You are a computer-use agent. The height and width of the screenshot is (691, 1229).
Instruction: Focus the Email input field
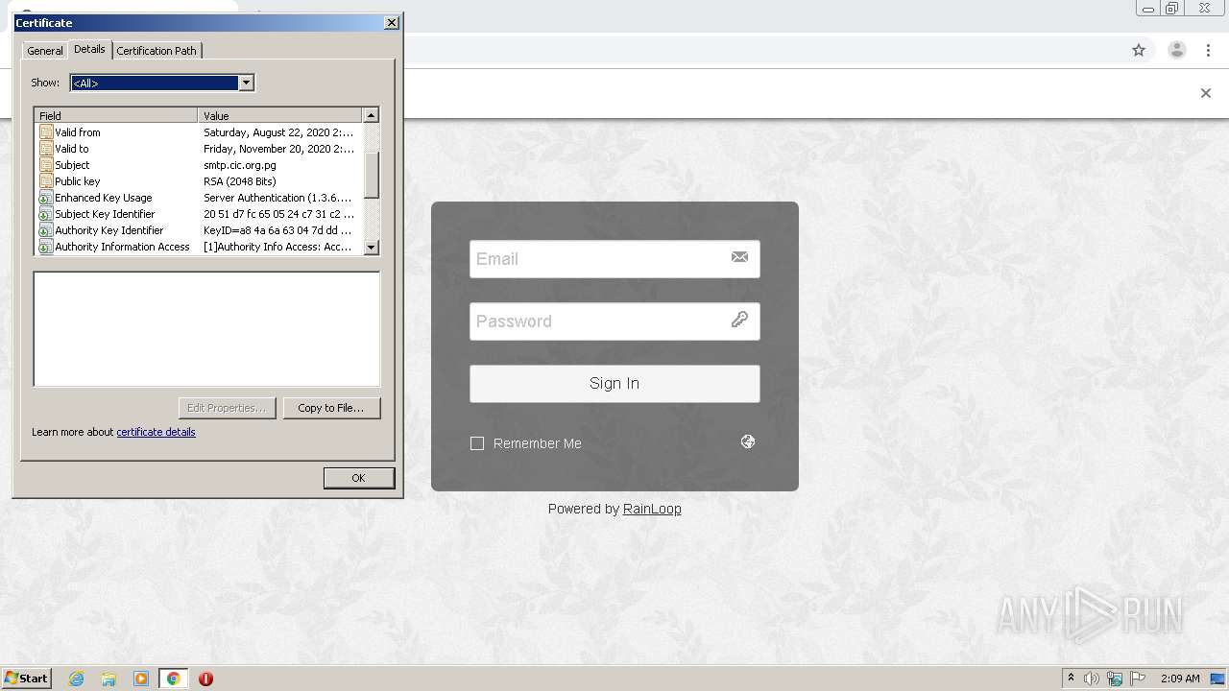(x=614, y=258)
